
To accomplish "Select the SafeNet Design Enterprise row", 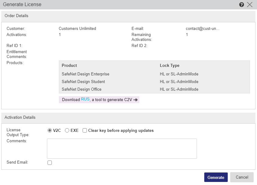I will tap(154, 74).
